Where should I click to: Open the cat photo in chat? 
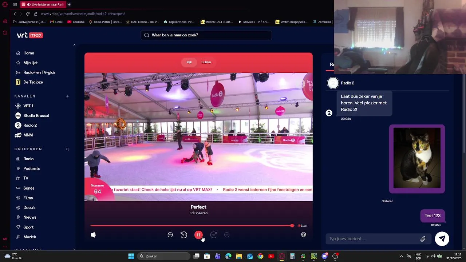tap(417, 159)
